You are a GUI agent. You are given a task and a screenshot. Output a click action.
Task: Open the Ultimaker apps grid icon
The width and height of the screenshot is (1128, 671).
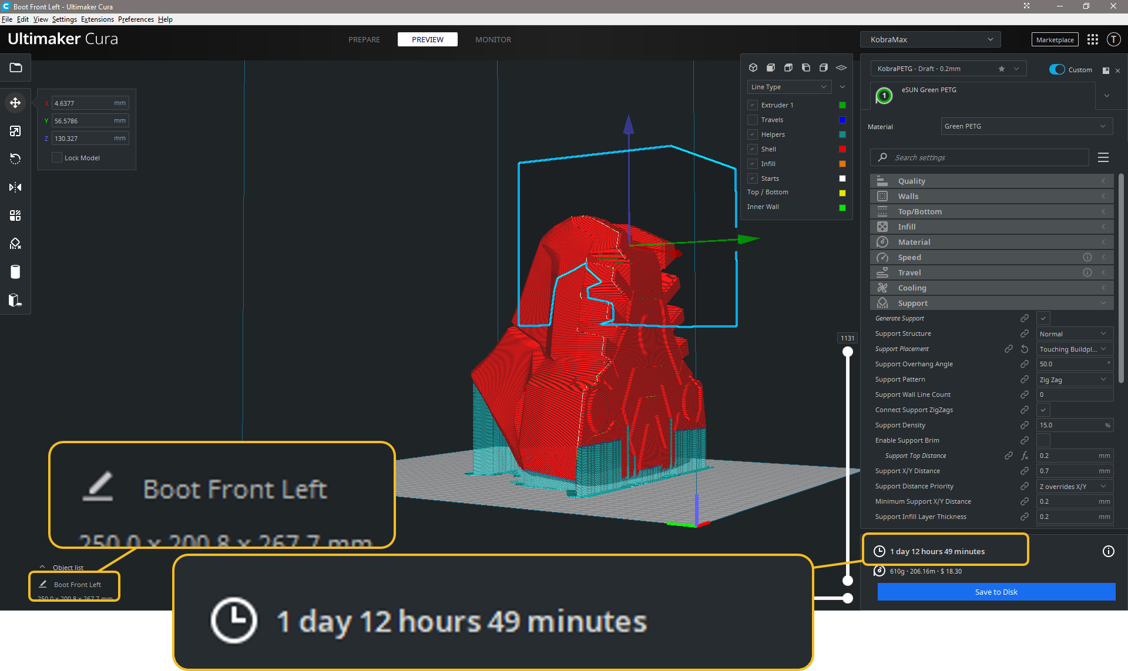click(x=1093, y=39)
